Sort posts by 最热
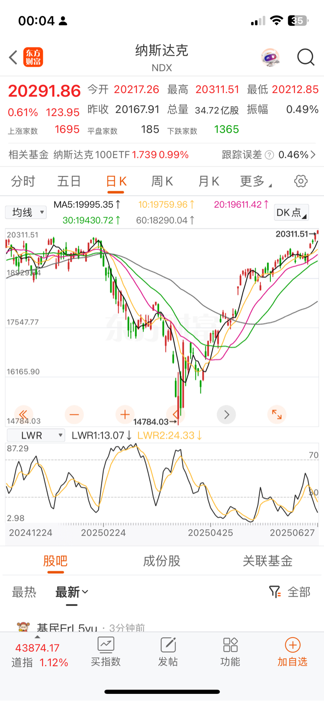 click(x=24, y=592)
